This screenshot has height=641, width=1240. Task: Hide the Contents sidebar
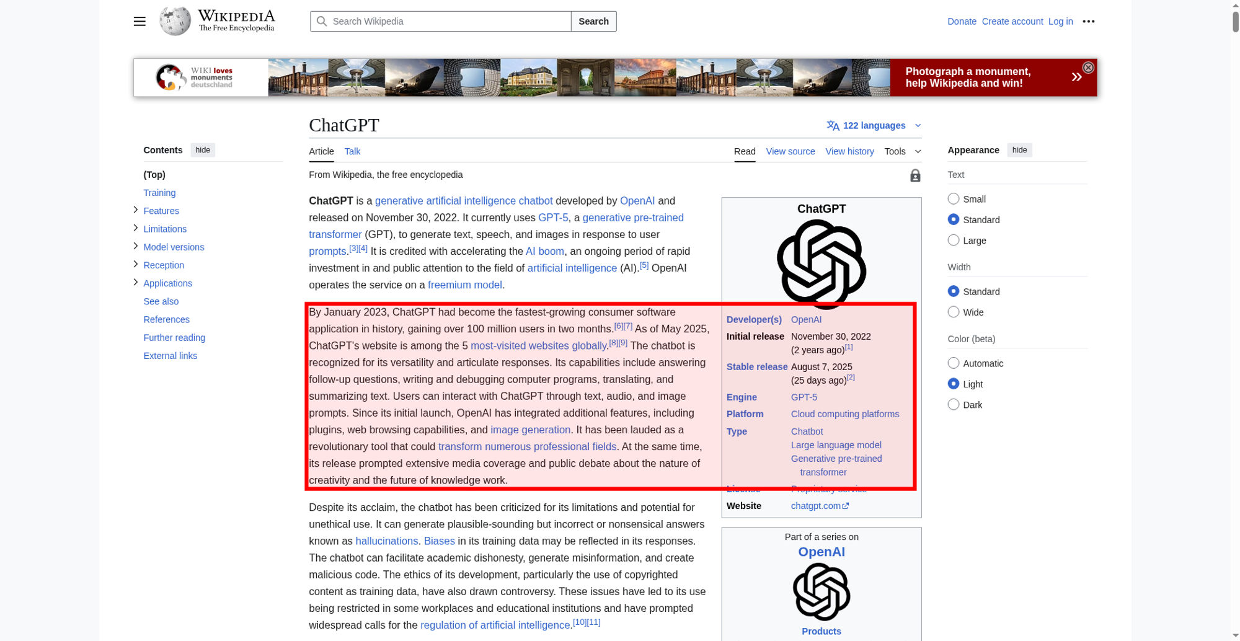click(203, 150)
